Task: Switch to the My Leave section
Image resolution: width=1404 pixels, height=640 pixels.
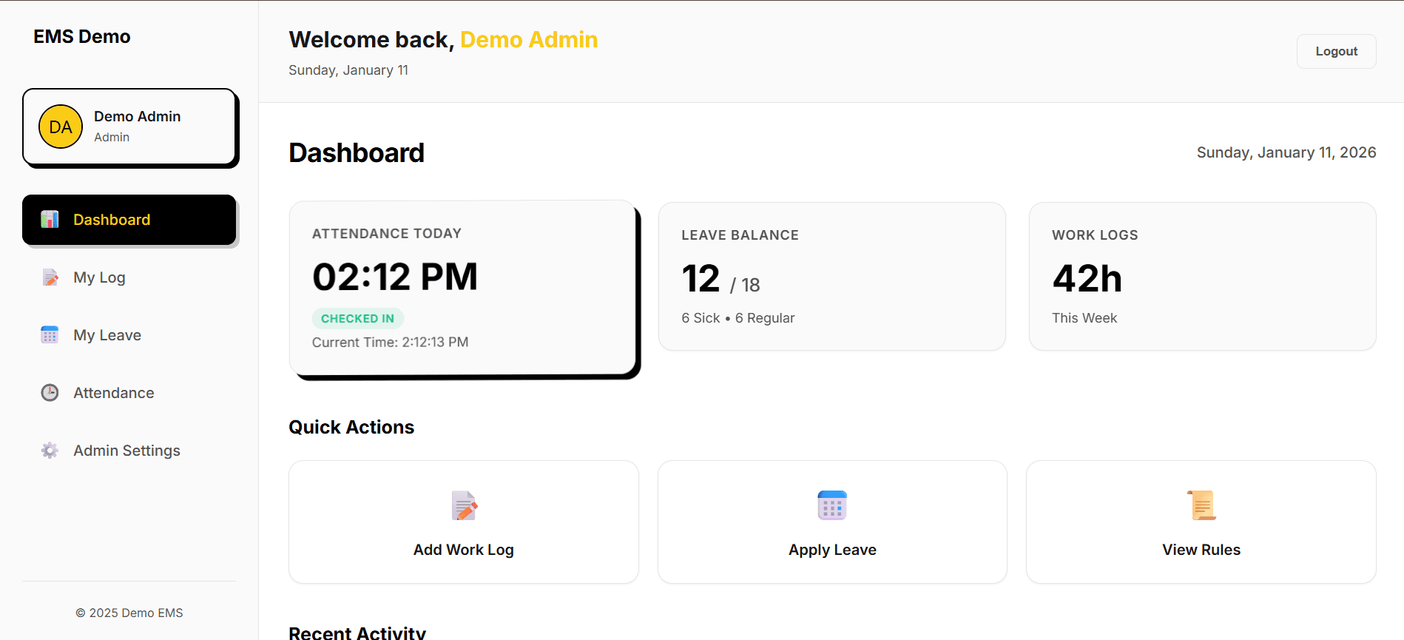Action: click(x=107, y=334)
